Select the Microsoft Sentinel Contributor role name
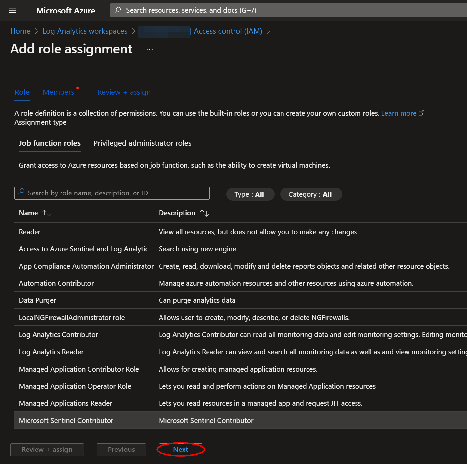The width and height of the screenshot is (467, 464). (66, 420)
